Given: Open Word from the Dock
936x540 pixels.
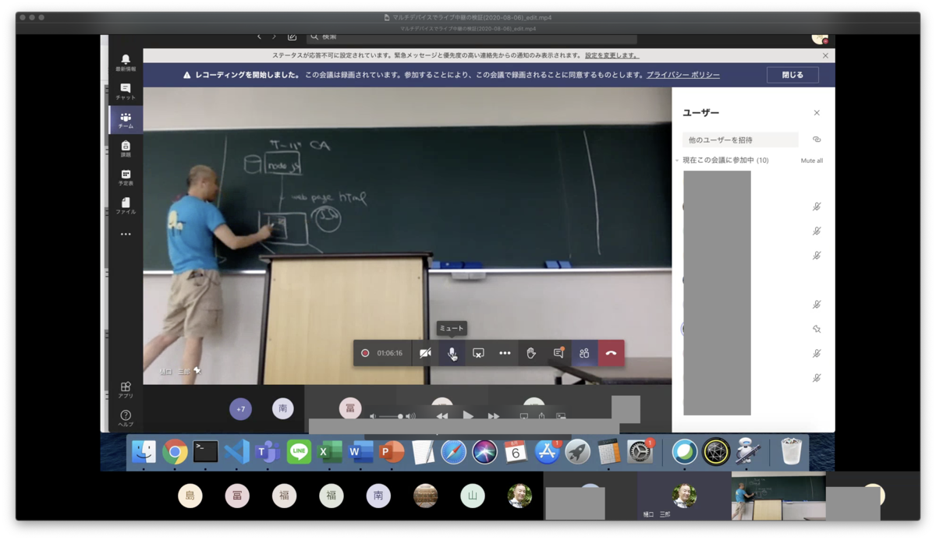Looking at the screenshot, I should pyautogui.click(x=360, y=452).
